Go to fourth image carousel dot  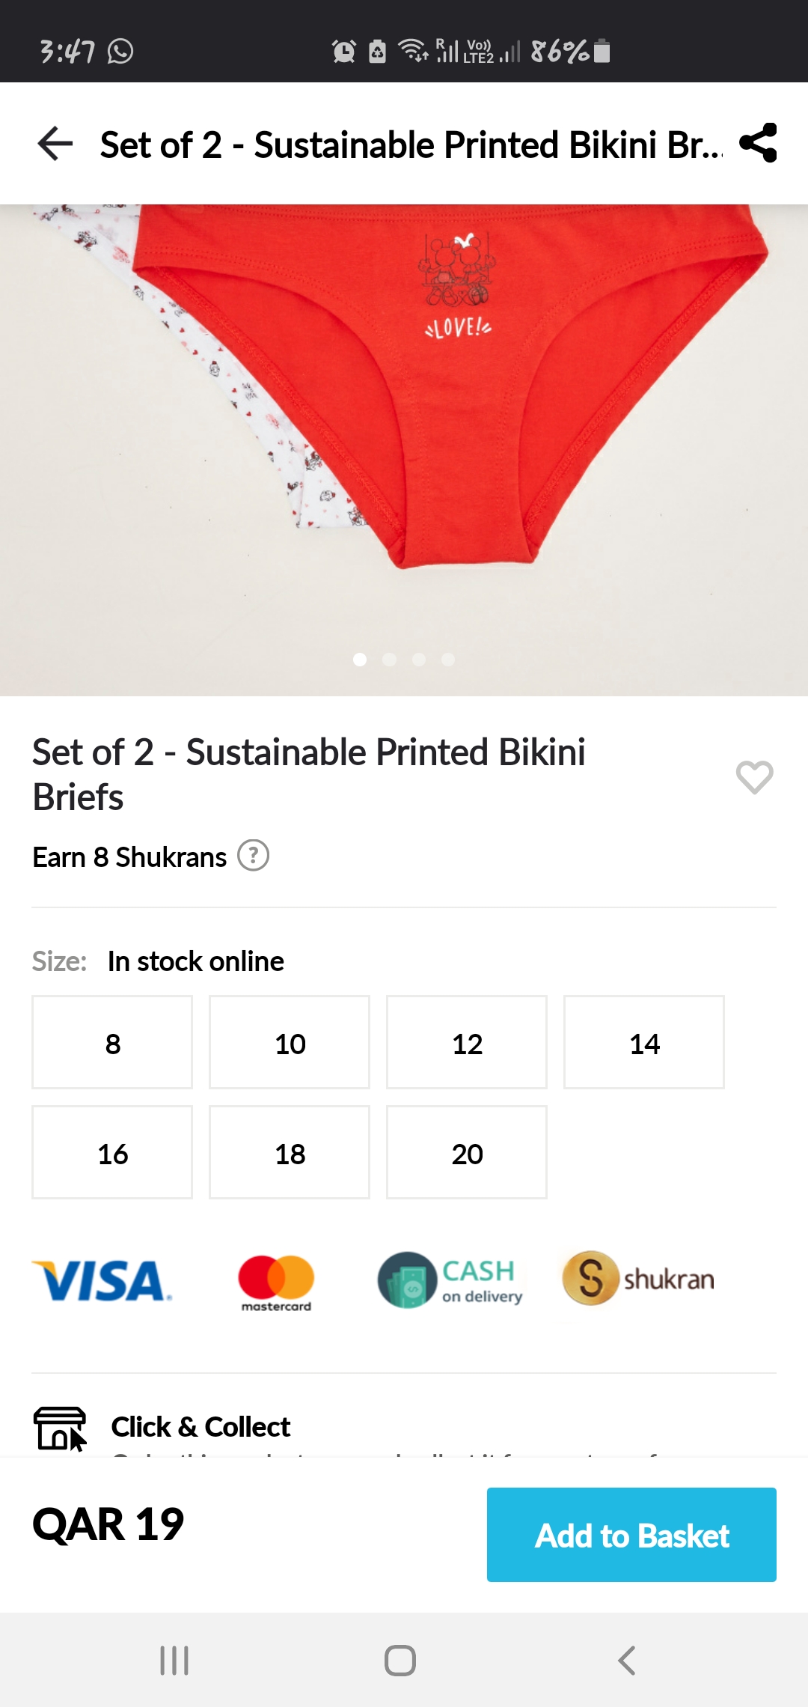coord(448,660)
